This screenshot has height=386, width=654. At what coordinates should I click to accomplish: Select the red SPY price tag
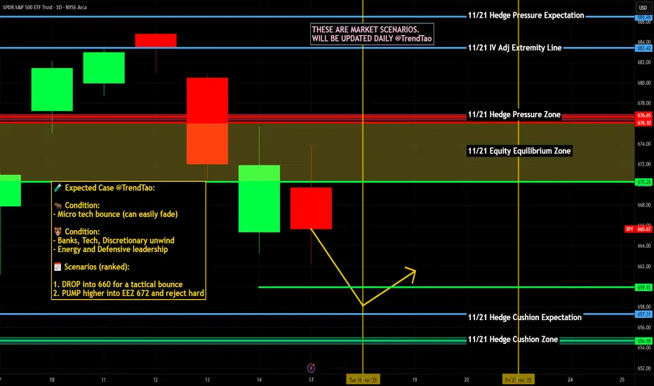(629, 229)
